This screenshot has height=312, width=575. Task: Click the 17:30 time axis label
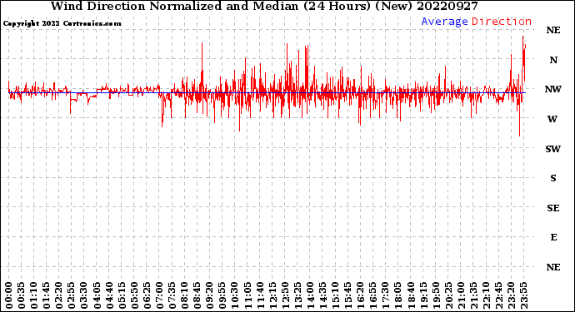(x=386, y=295)
